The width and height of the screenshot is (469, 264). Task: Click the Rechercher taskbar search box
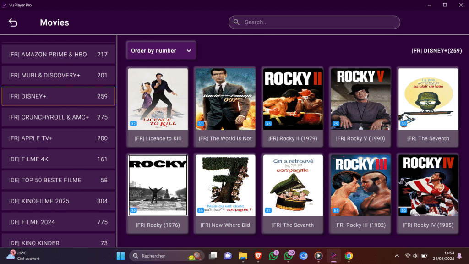[167, 256]
